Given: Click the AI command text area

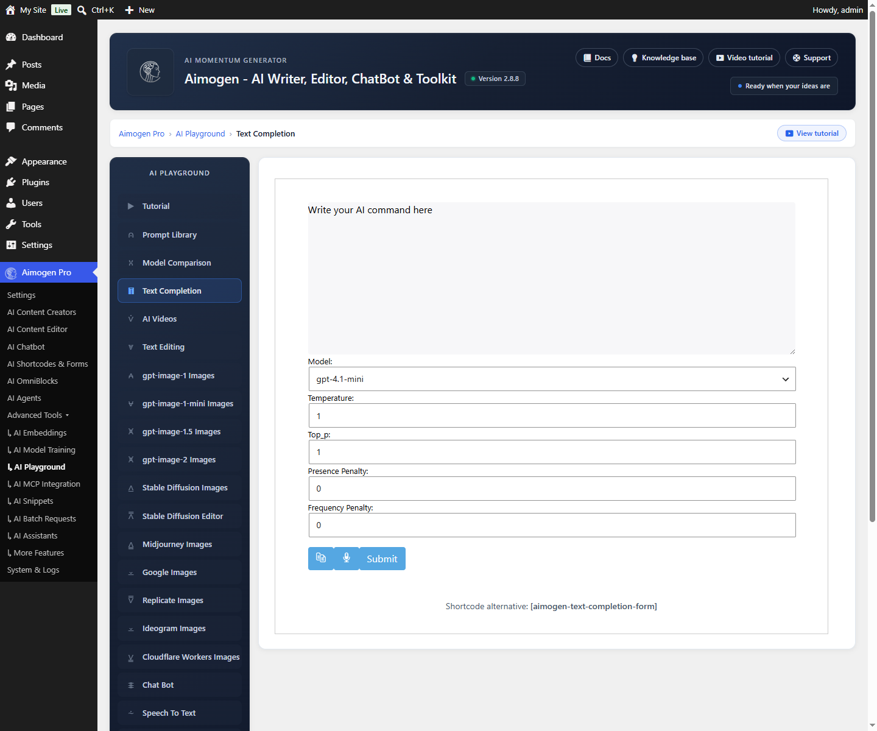Looking at the screenshot, I should [x=552, y=278].
